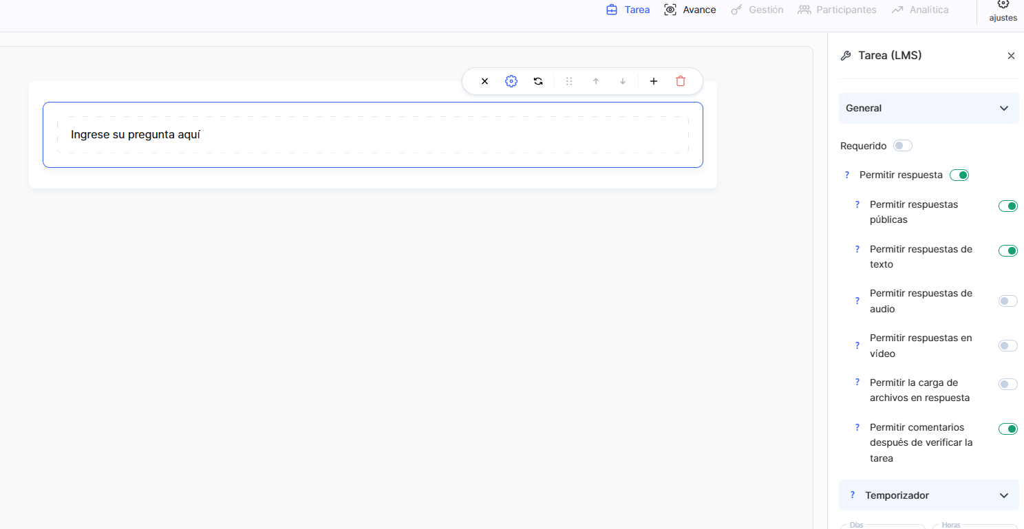Image resolution: width=1024 pixels, height=529 pixels.
Task: Click the refresh arrows icon in block toolbar
Action: click(538, 81)
